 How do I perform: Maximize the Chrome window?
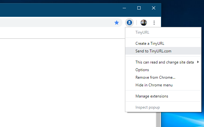tap(139, 8)
